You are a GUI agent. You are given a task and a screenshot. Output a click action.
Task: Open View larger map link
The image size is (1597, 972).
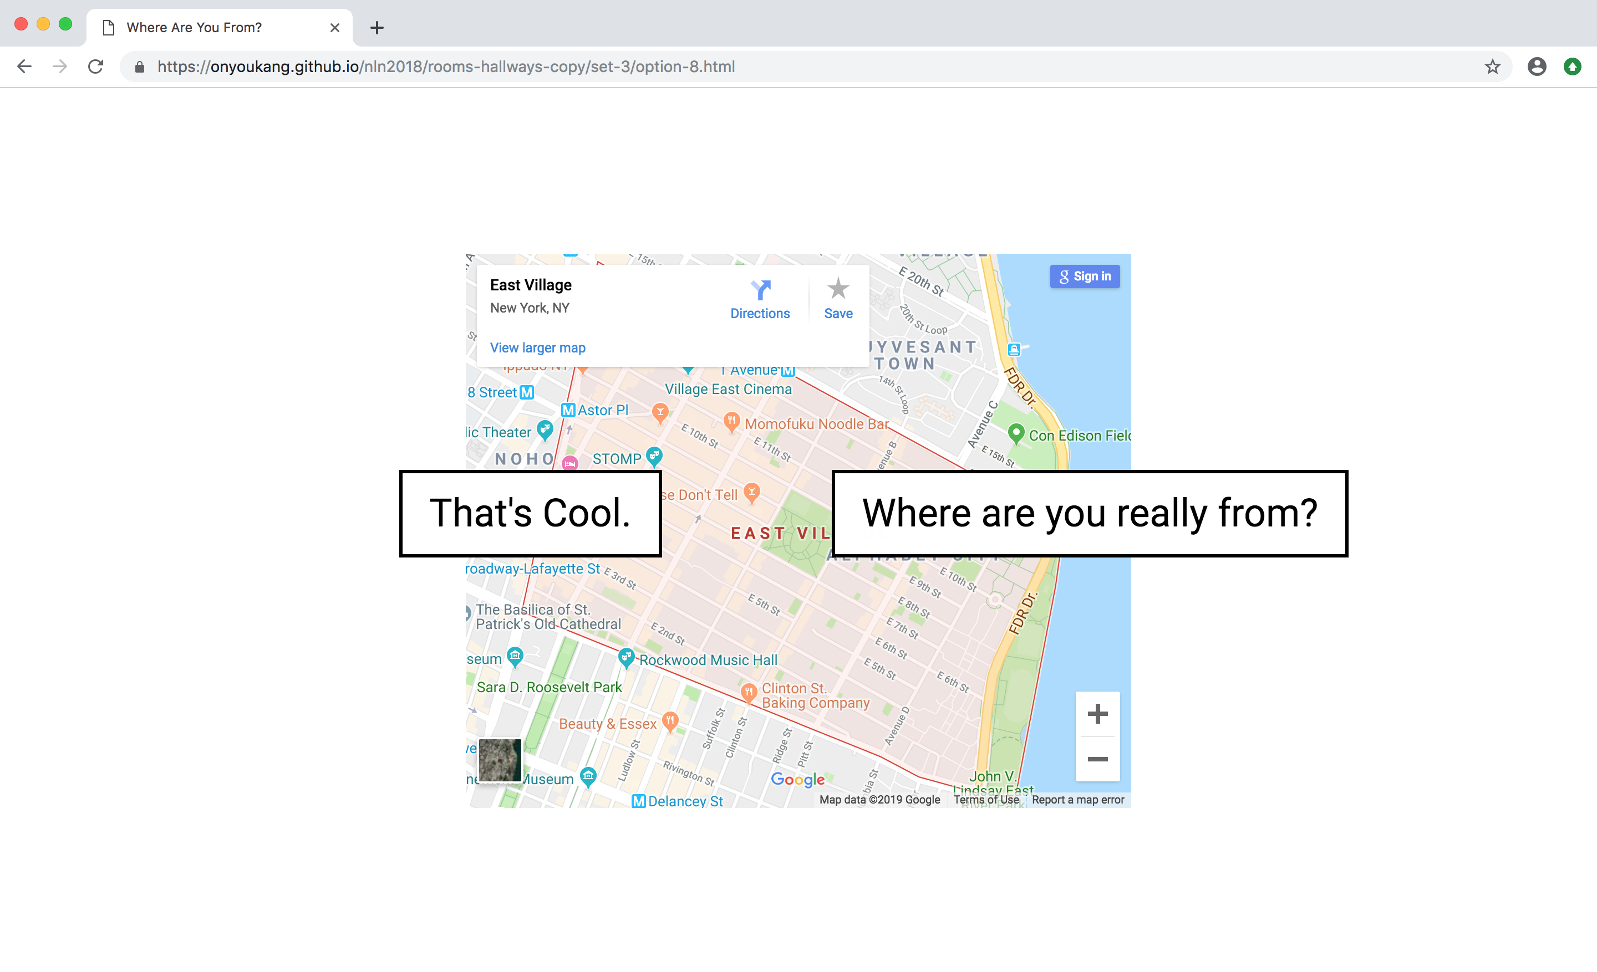(537, 348)
